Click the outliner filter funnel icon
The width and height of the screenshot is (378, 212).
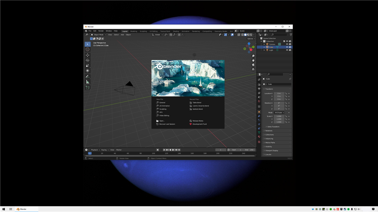(x=291, y=35)
